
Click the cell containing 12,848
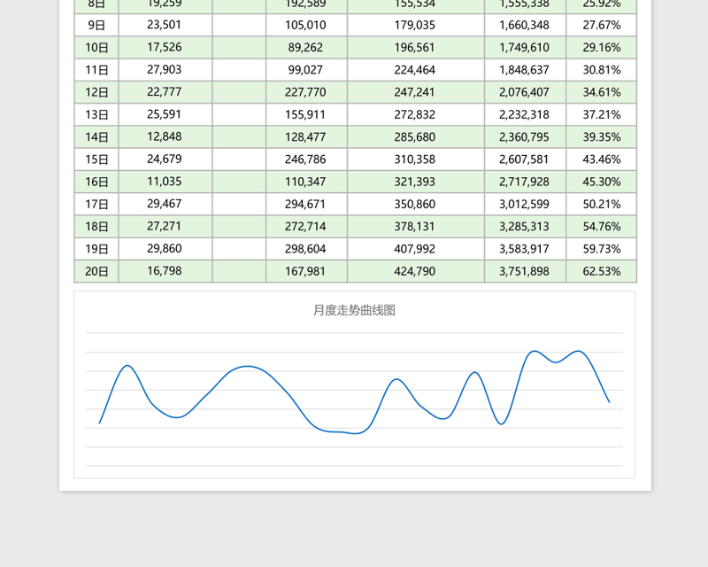[x=165, y=137]
